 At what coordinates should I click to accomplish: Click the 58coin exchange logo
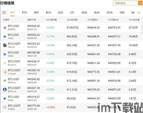[x=5, y=45]
